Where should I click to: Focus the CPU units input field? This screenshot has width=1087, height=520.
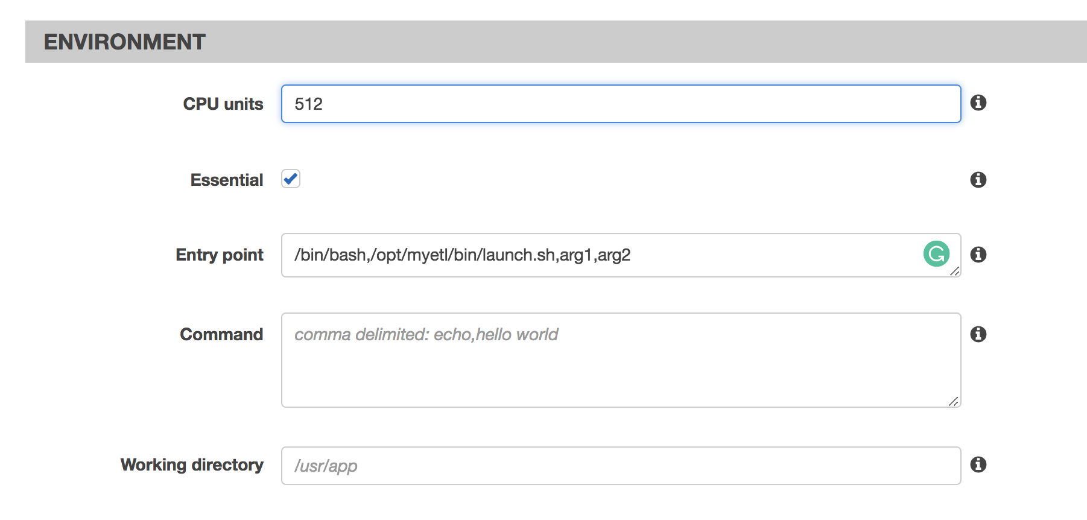pos(621,104)
